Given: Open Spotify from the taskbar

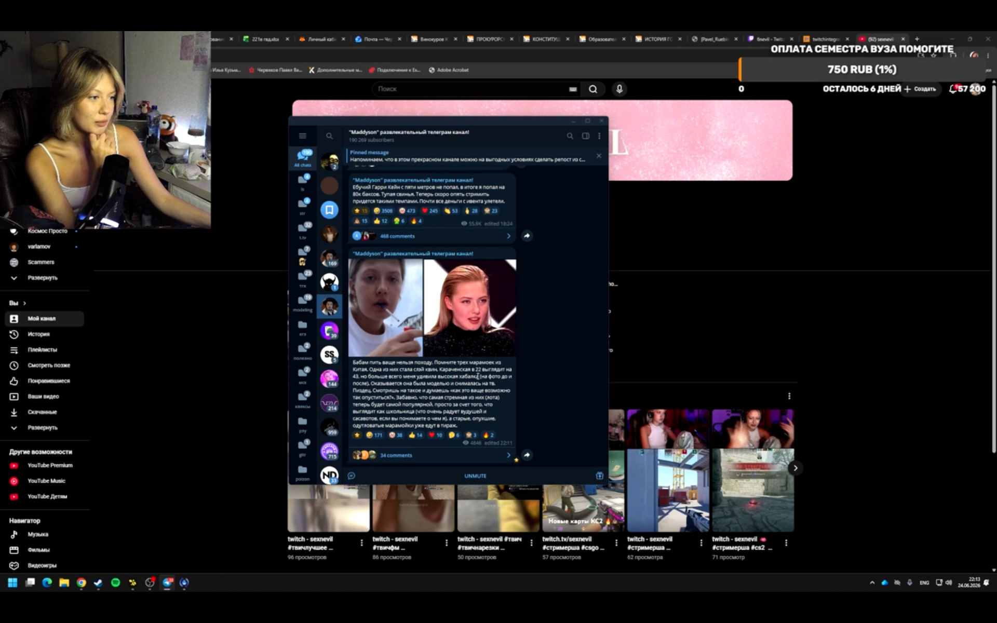Looking at the screenshot, I should pos(115,583).
